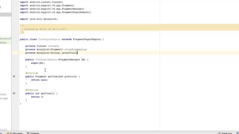This screenshot has height=134, width=239.
Task: Click the 'int position' parameter in getItem
Action: coord(68,77)
